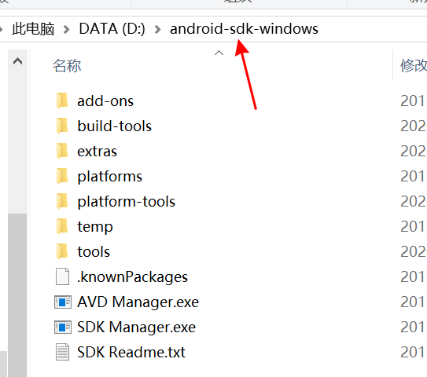Screen dimensions: 427x377
Task: Navigate to DATA (D:) in the address bar
Action: 112,28
